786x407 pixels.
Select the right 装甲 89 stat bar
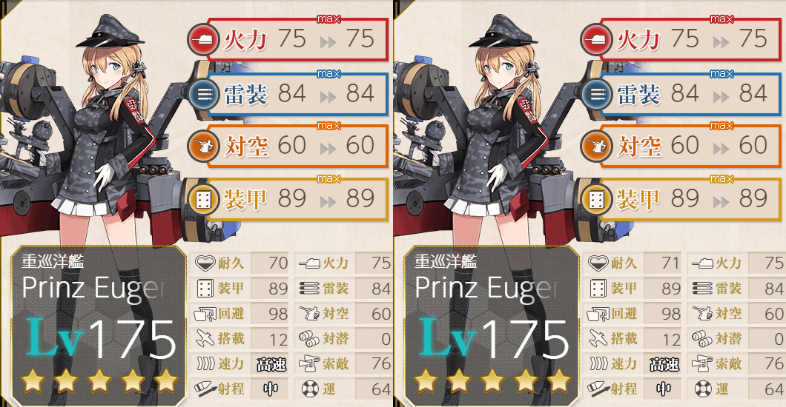tap(690, 200)
